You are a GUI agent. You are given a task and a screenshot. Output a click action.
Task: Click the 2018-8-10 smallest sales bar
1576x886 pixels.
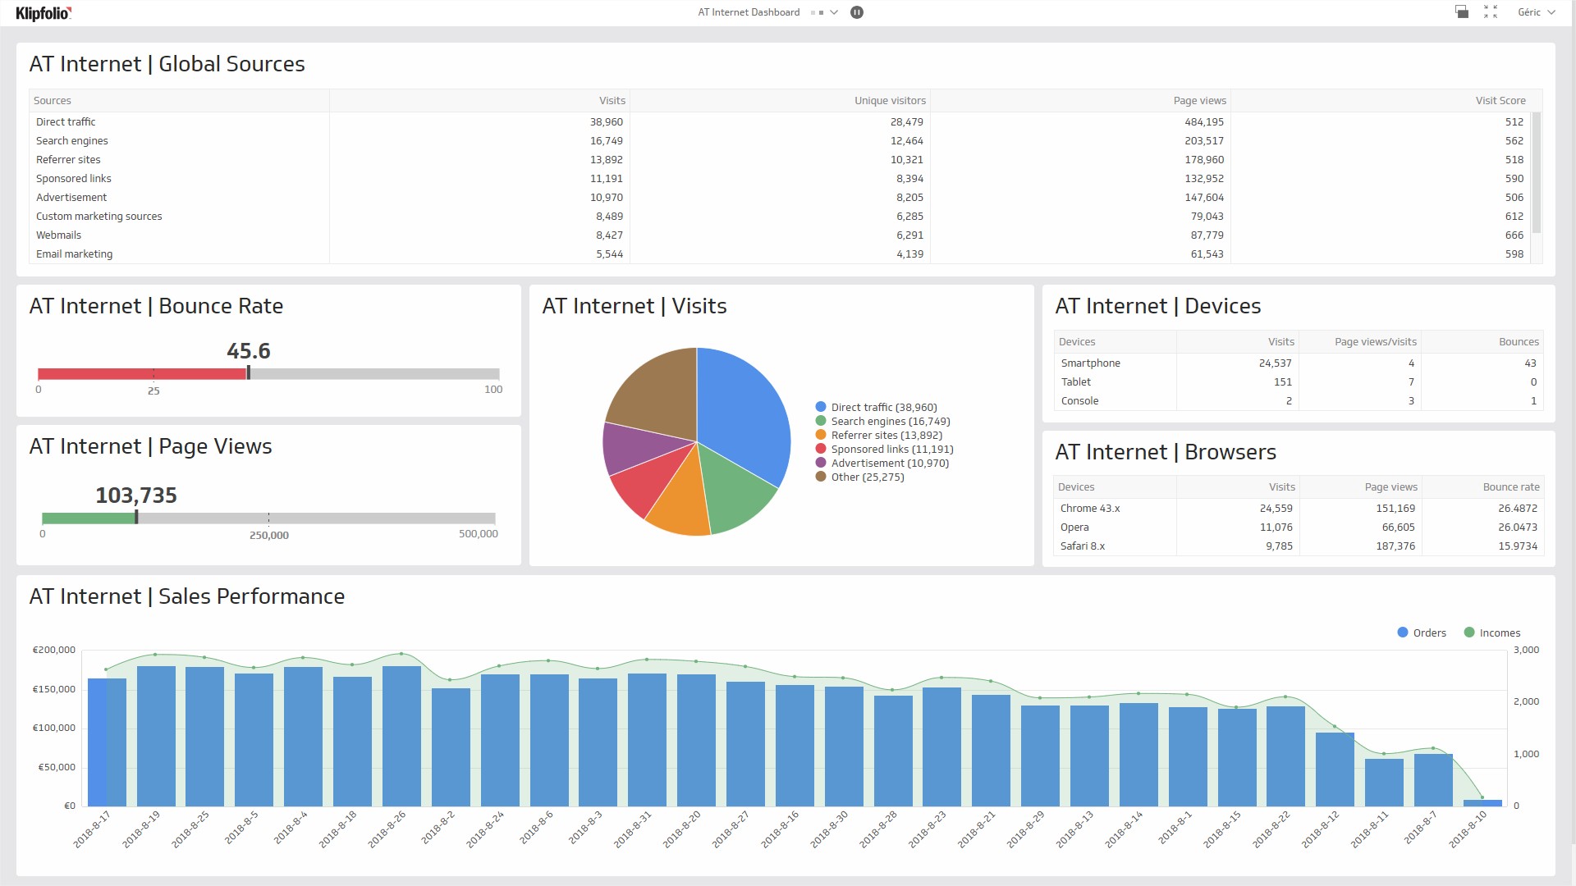click(1482, 803)
